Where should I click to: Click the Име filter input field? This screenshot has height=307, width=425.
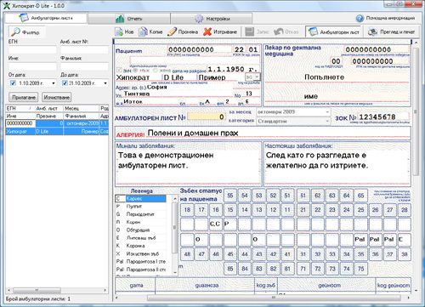click(32, 66)
